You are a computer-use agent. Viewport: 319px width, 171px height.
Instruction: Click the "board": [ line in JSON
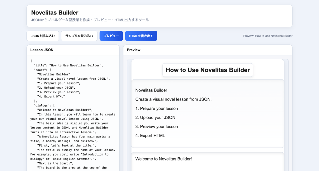(x=42, y=70)
